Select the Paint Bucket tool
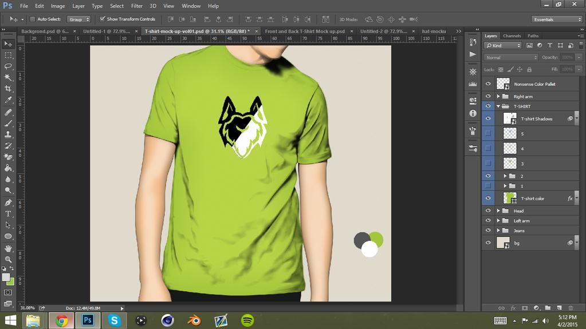 click(8, 168)
